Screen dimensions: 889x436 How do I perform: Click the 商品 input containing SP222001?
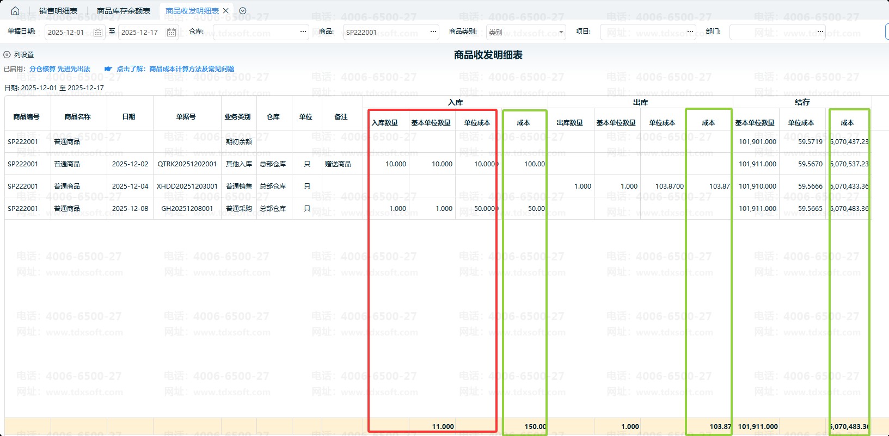point(385,32)
